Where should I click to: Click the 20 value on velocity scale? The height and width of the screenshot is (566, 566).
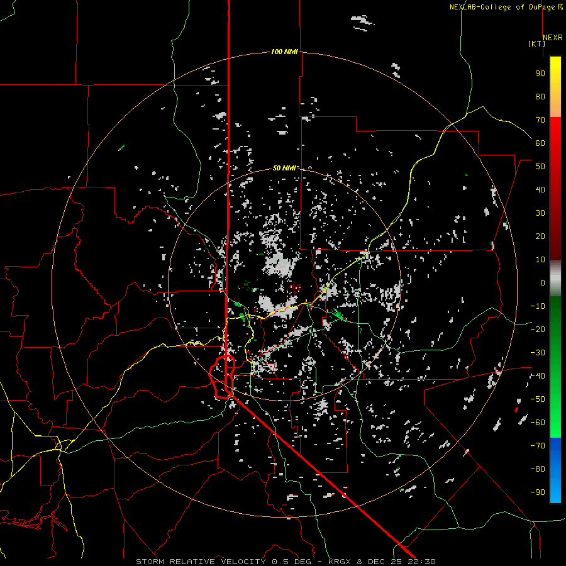tap(540, 236)
